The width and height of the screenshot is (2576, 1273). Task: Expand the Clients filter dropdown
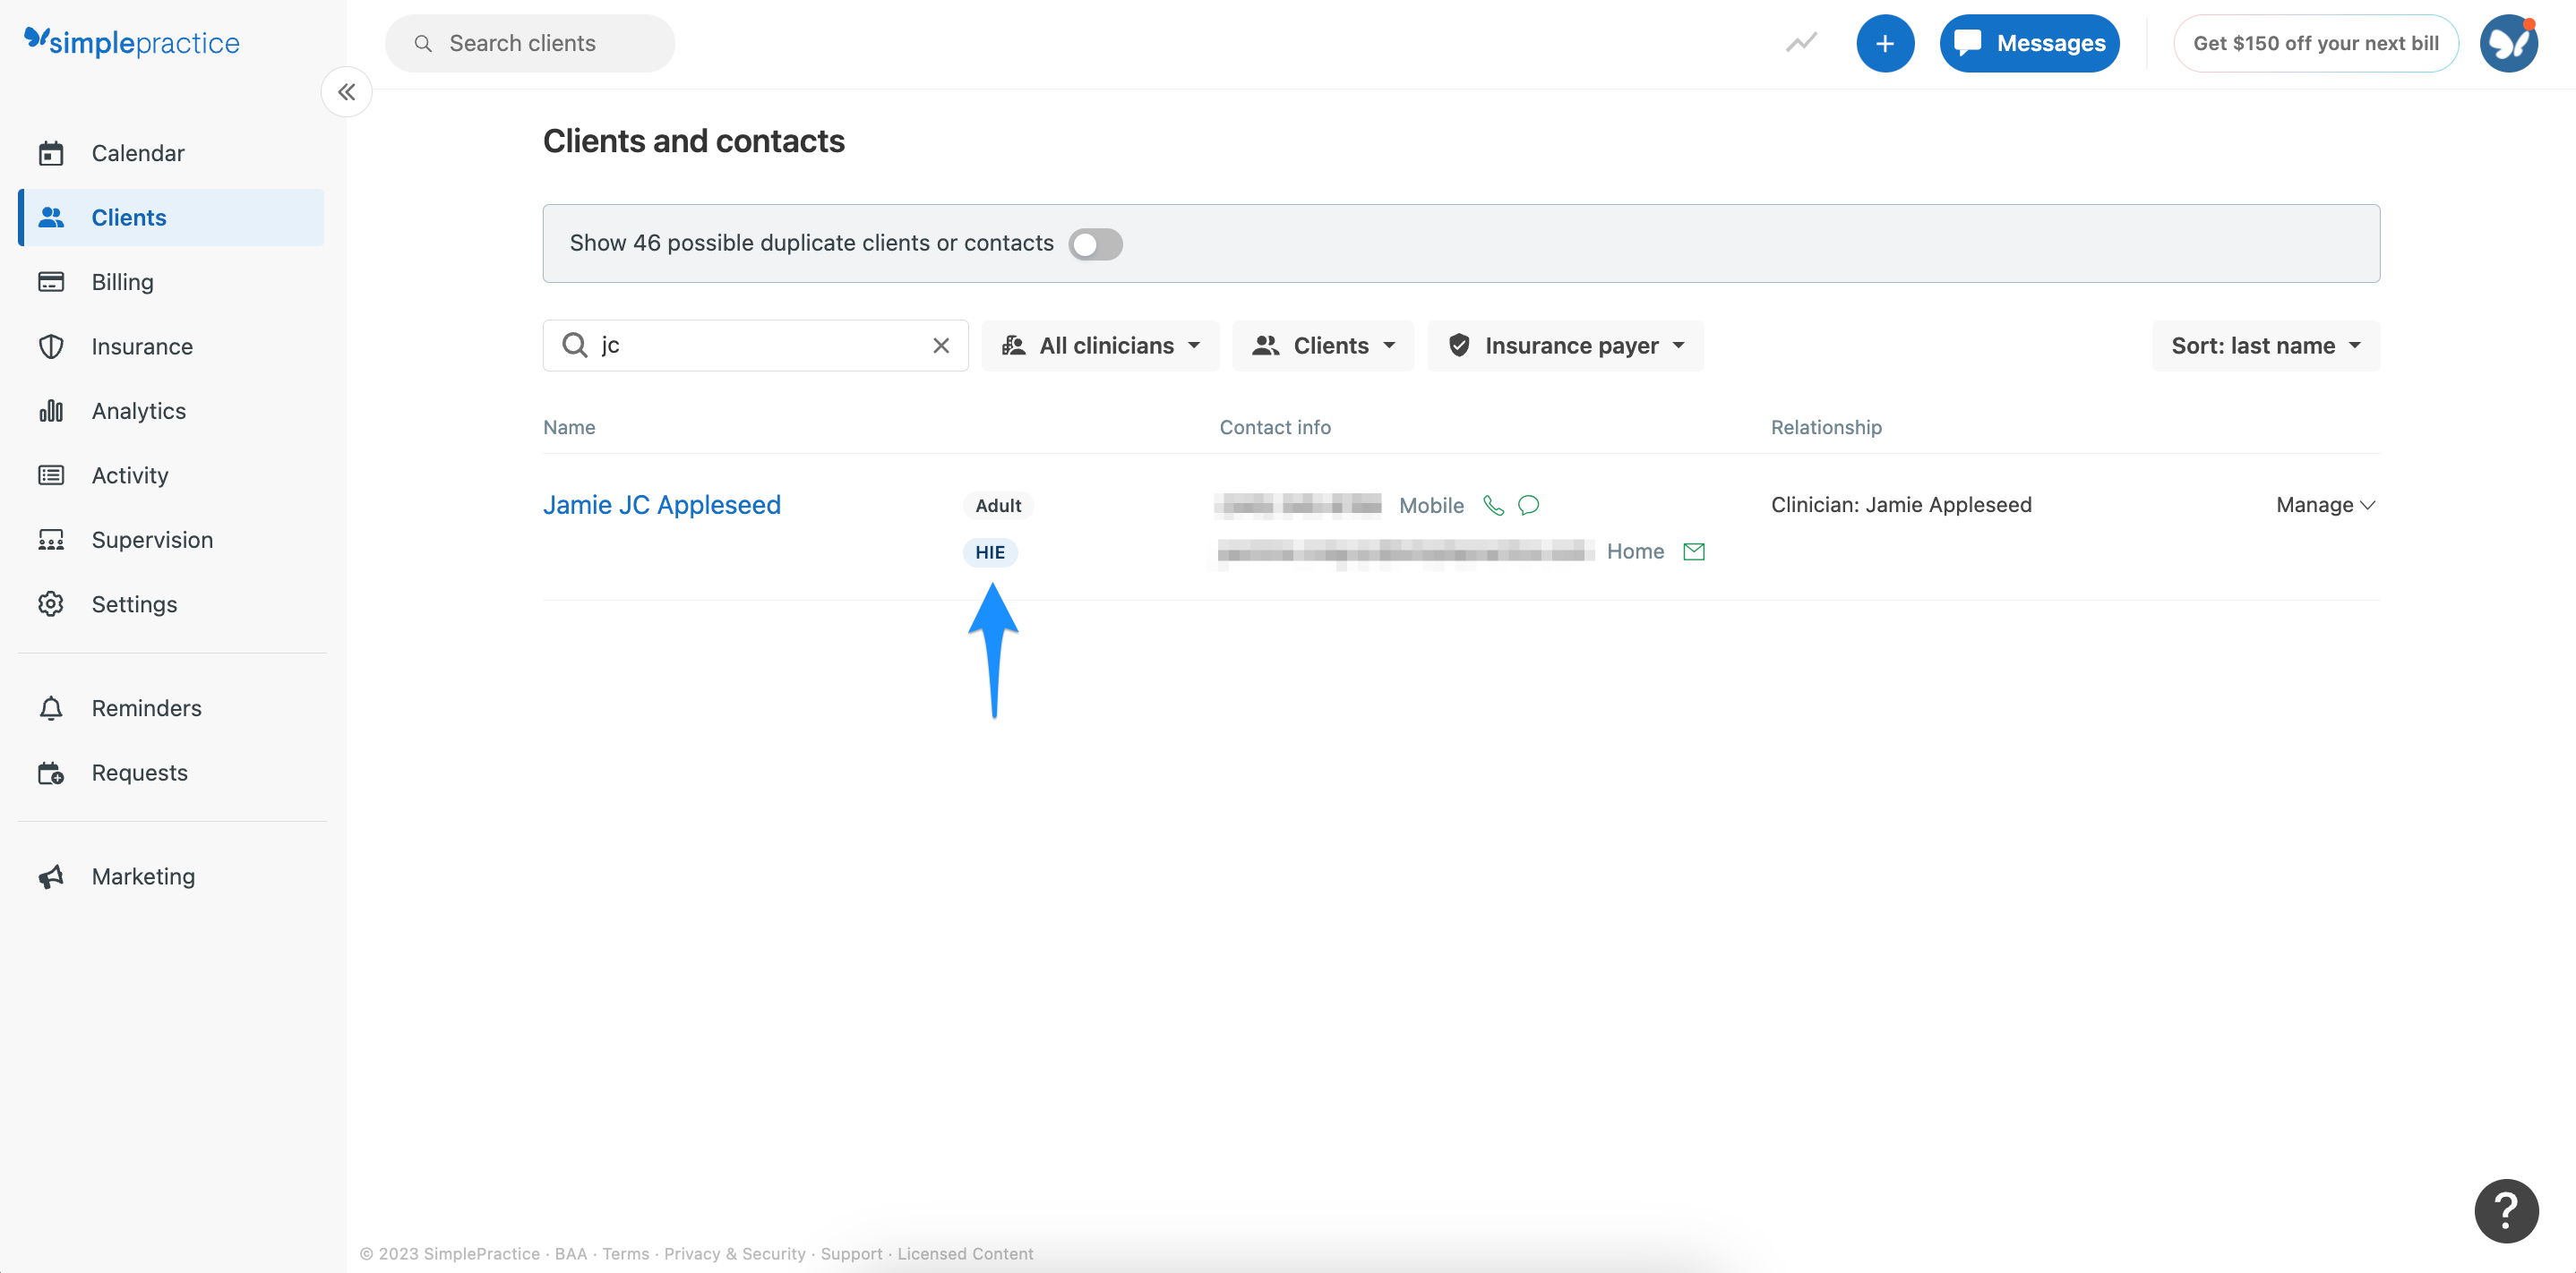click(x=1323, y=346)
